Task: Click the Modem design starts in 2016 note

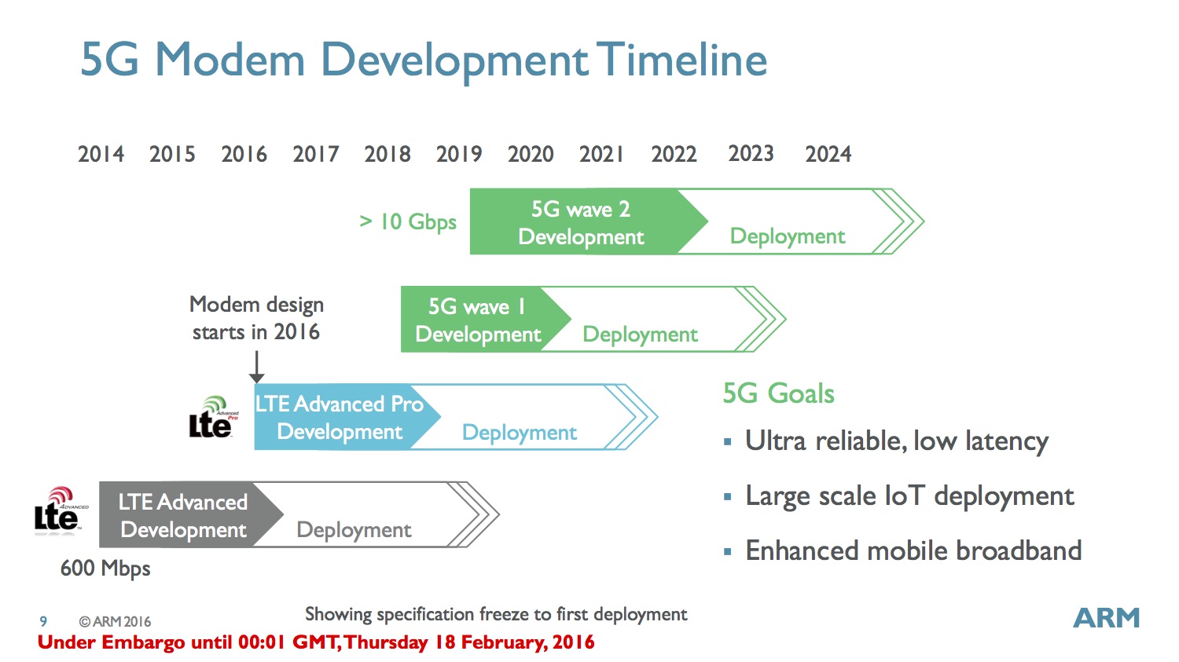Action: [256, 318]
